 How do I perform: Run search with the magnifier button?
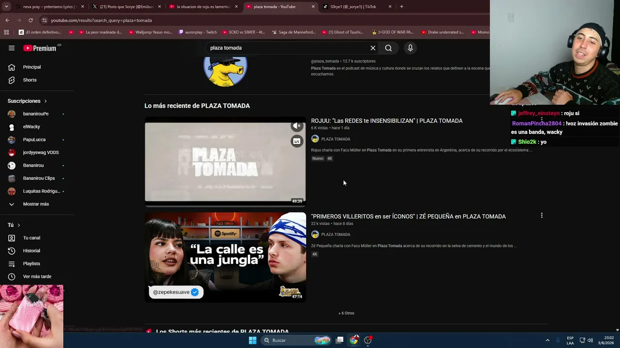[x=388, y=48]
